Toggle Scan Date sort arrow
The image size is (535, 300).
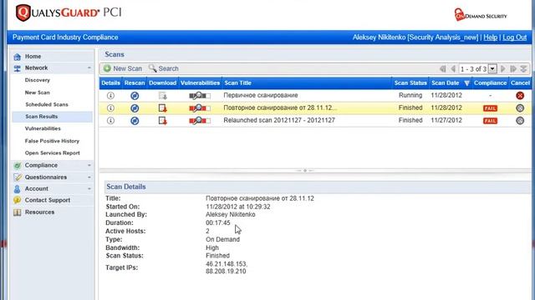point(466,83)
